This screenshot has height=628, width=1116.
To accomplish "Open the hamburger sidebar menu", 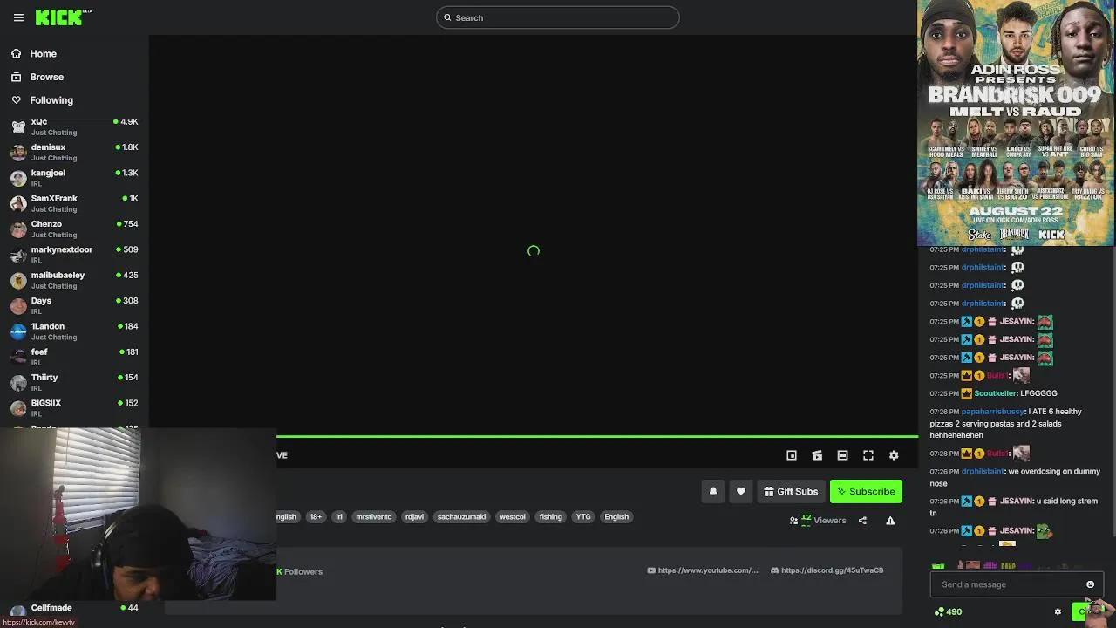I will tap(18, 17).
